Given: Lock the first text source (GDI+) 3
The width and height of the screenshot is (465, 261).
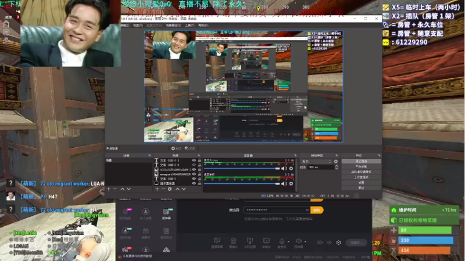Looking at the screenshot, I should [x=199, y=161].
